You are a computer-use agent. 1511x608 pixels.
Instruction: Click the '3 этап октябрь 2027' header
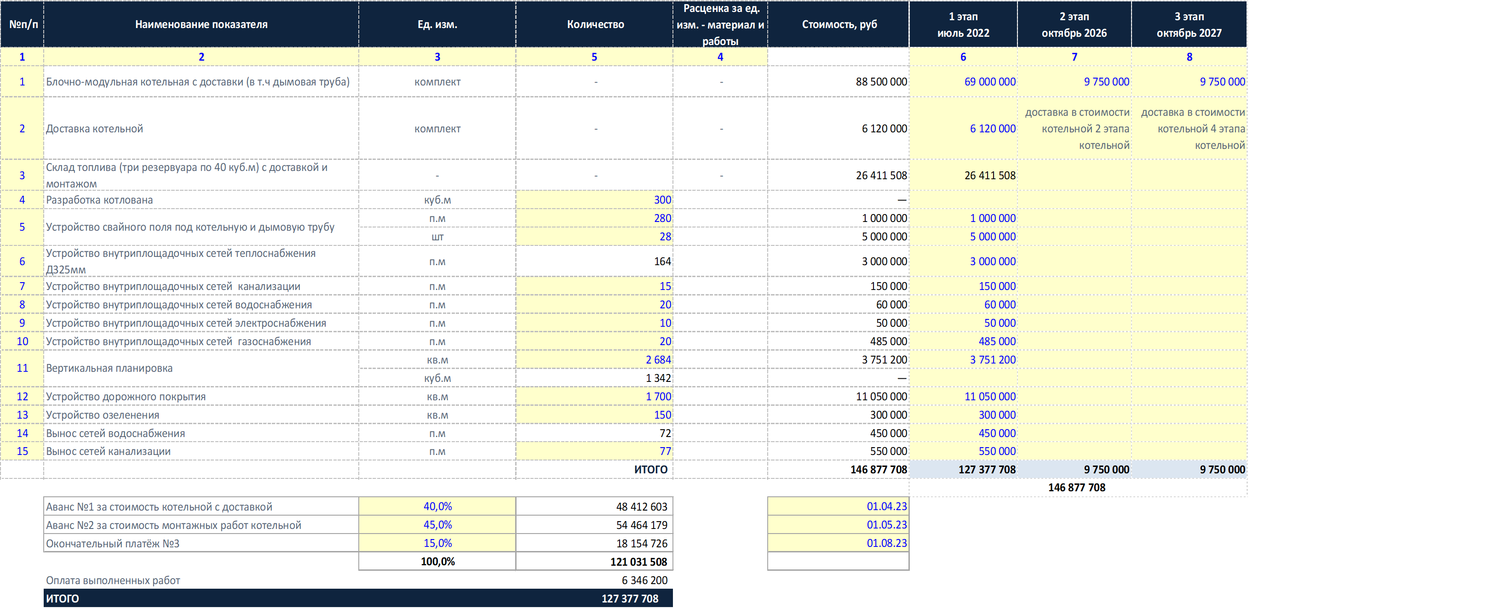(1189, 24)
